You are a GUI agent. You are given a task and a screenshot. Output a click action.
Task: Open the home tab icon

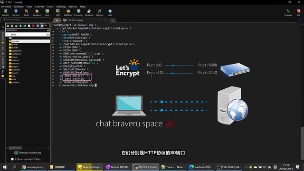point(57,20)
